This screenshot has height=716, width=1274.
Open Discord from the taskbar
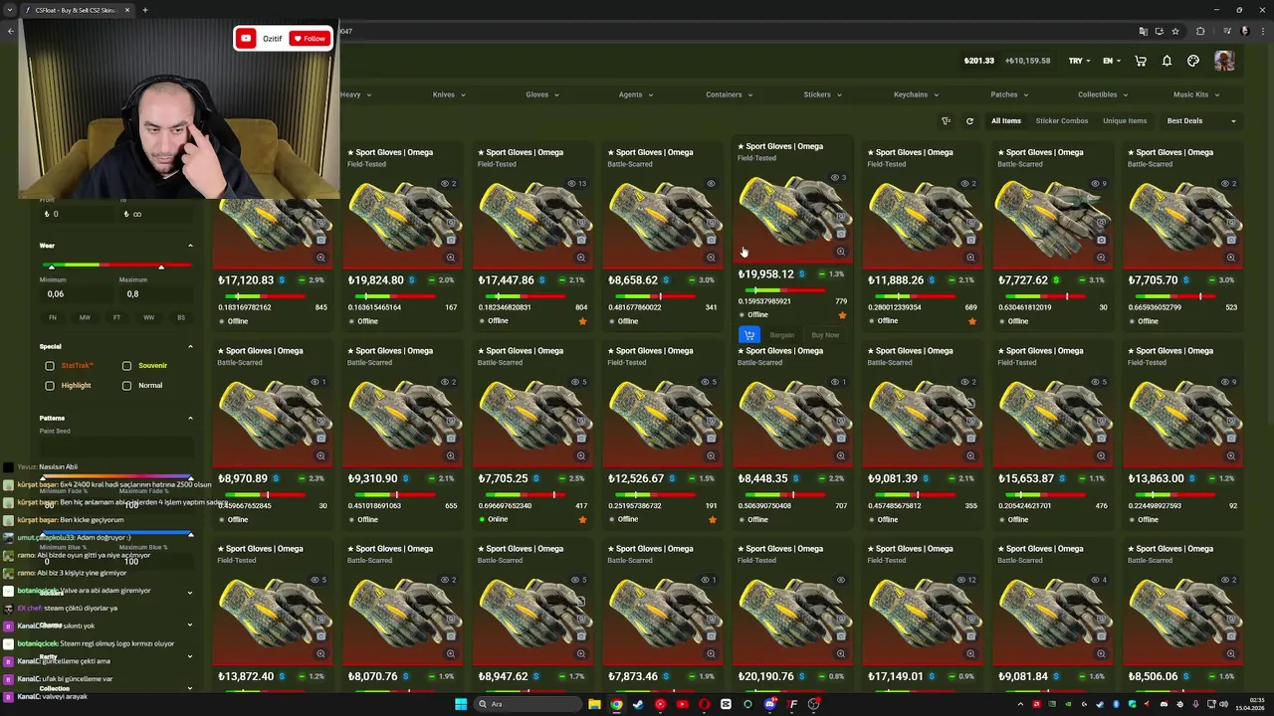click(769, 704)
